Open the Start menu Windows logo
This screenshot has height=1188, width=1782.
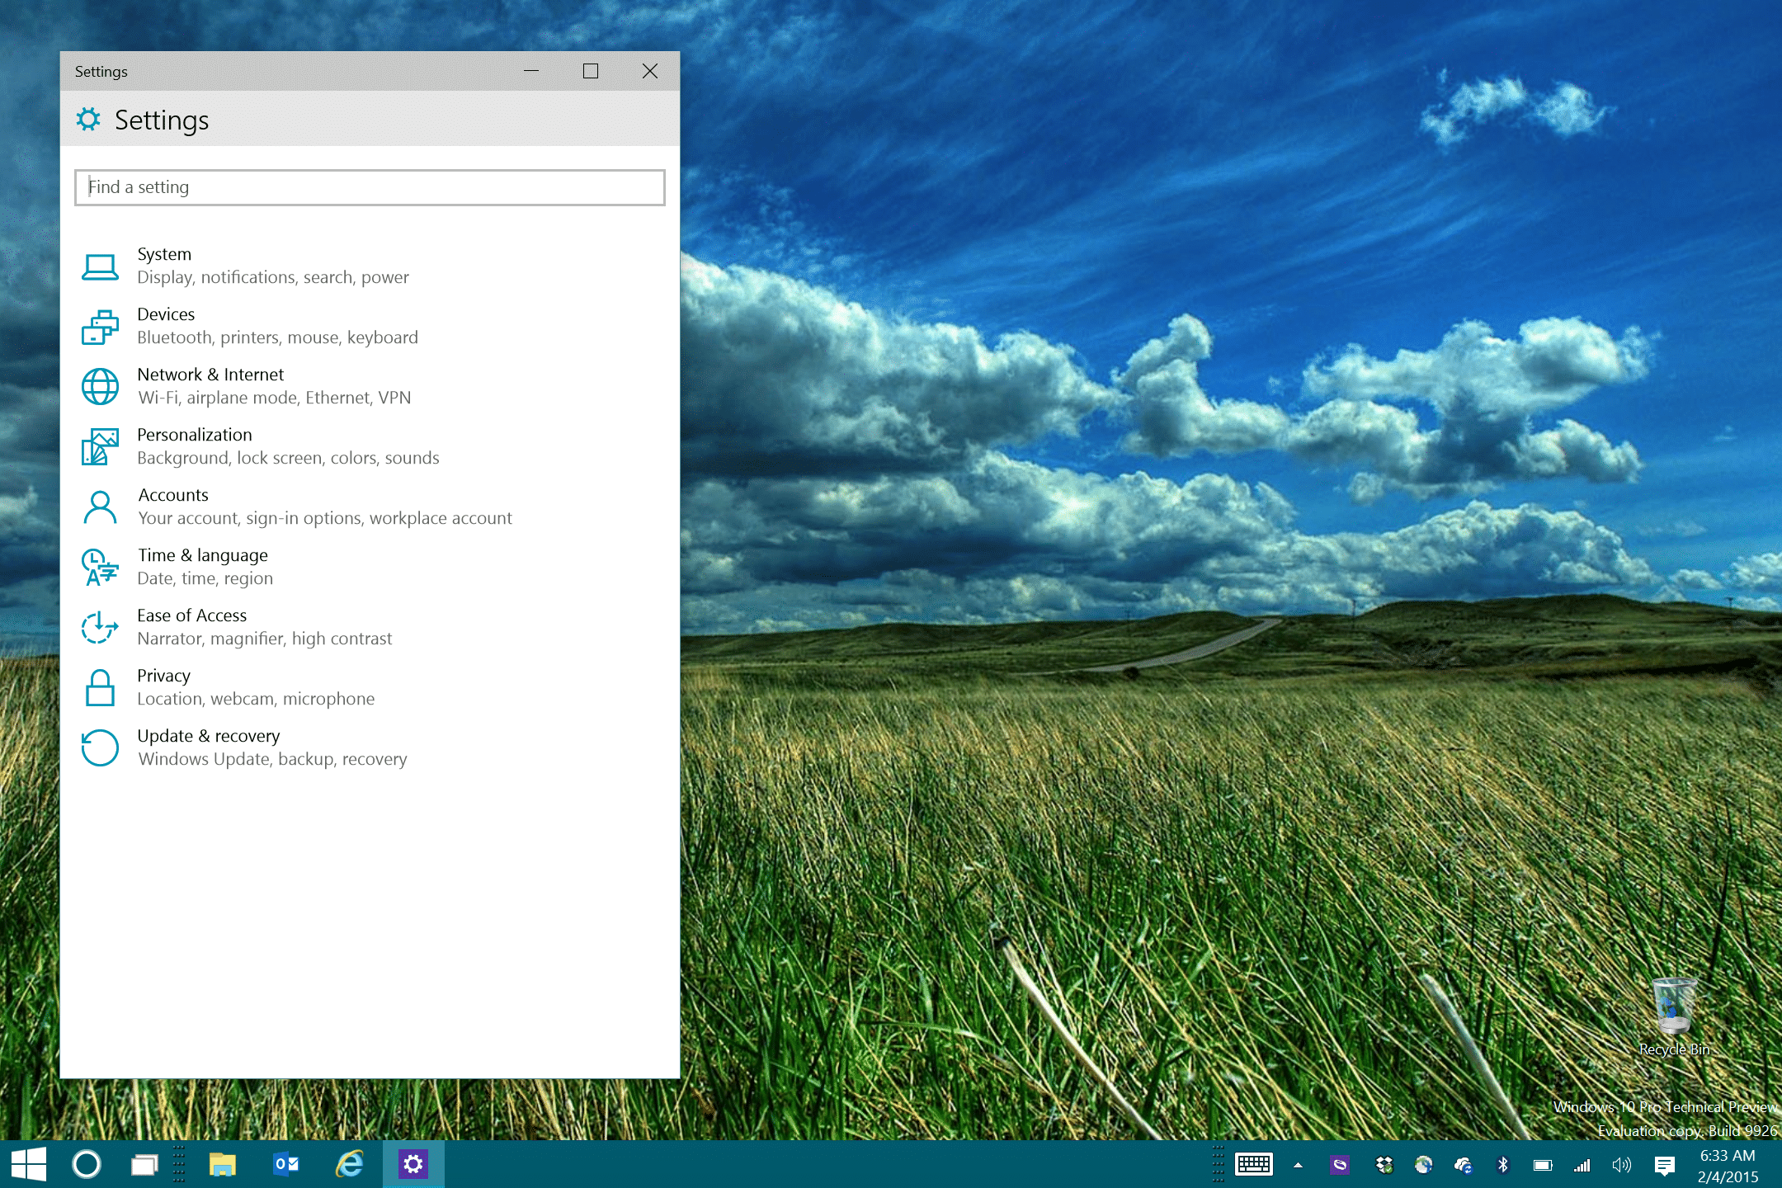(x=29, y=1164)
